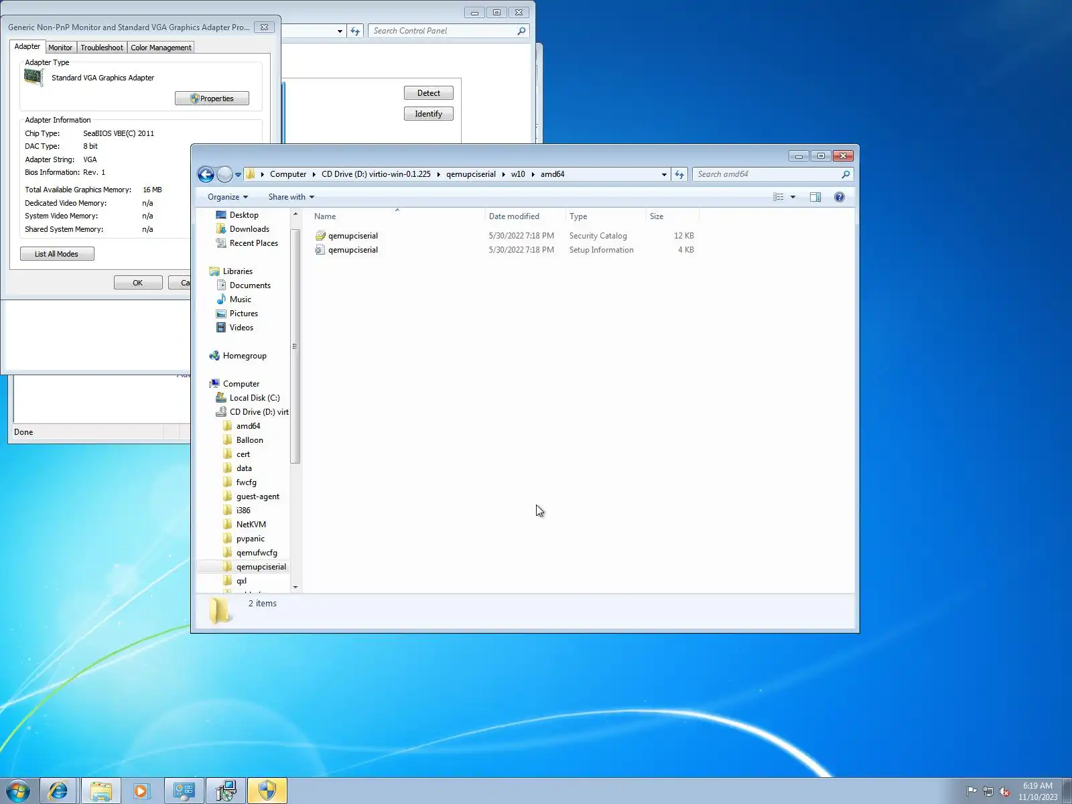The image size is (1072, 804).
Task: Open the Share with menu
Action: pos(291,197)
